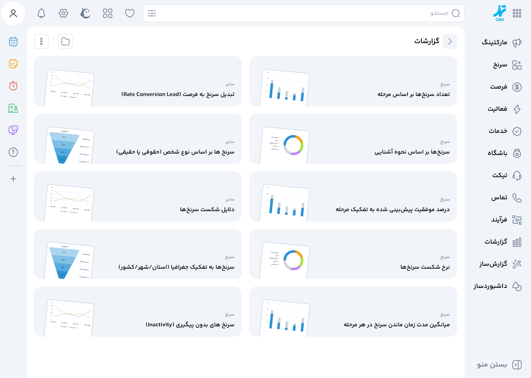Open the Rate Conversion Lead report

tap(138, 81)
